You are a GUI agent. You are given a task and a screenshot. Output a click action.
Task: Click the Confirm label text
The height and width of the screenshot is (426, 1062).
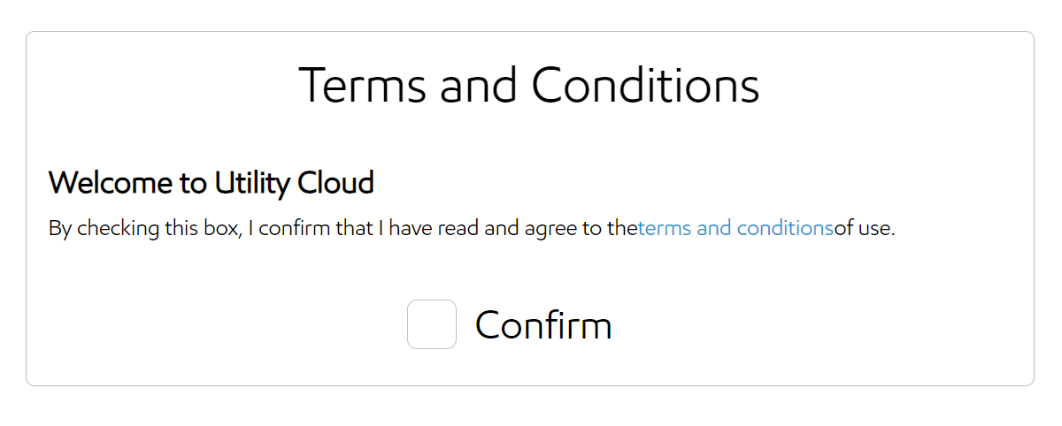coord(543,325)
